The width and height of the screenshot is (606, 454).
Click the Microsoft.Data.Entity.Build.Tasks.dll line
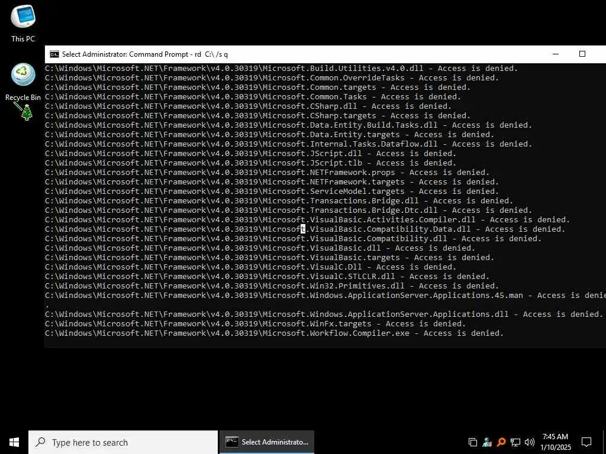(x=288, y=125)
